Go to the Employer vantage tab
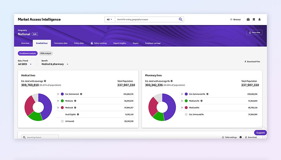Image resolution: width=281 pixels, height=160 pixels. point(153,43)
